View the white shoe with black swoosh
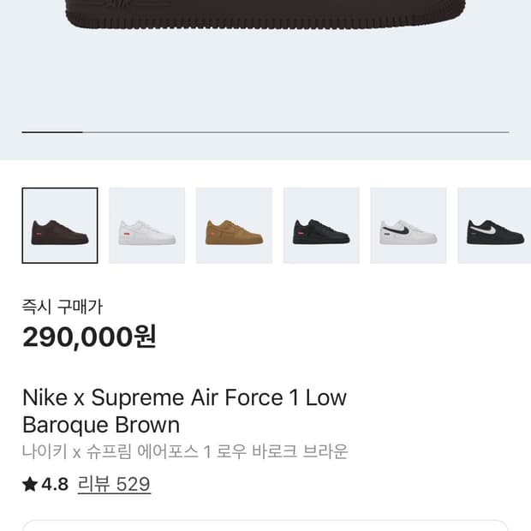Viewport: 531px width, 531px height. click(x=408, y=226)
